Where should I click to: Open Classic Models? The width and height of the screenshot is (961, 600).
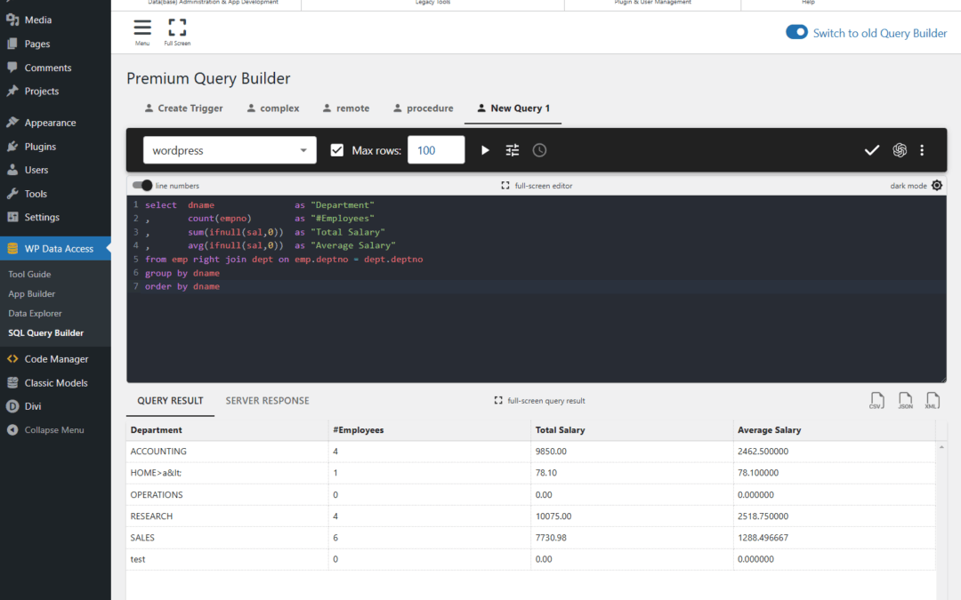[x=55, y=382]
